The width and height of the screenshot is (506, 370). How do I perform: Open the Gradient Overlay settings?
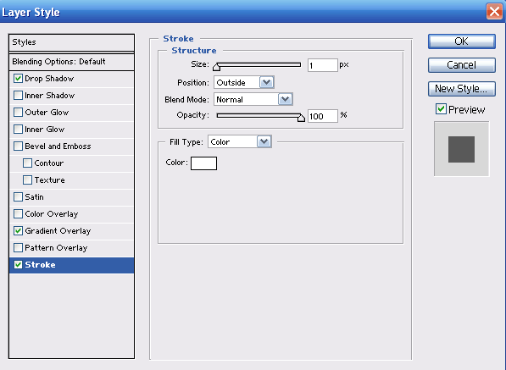[x=58, y=231]
